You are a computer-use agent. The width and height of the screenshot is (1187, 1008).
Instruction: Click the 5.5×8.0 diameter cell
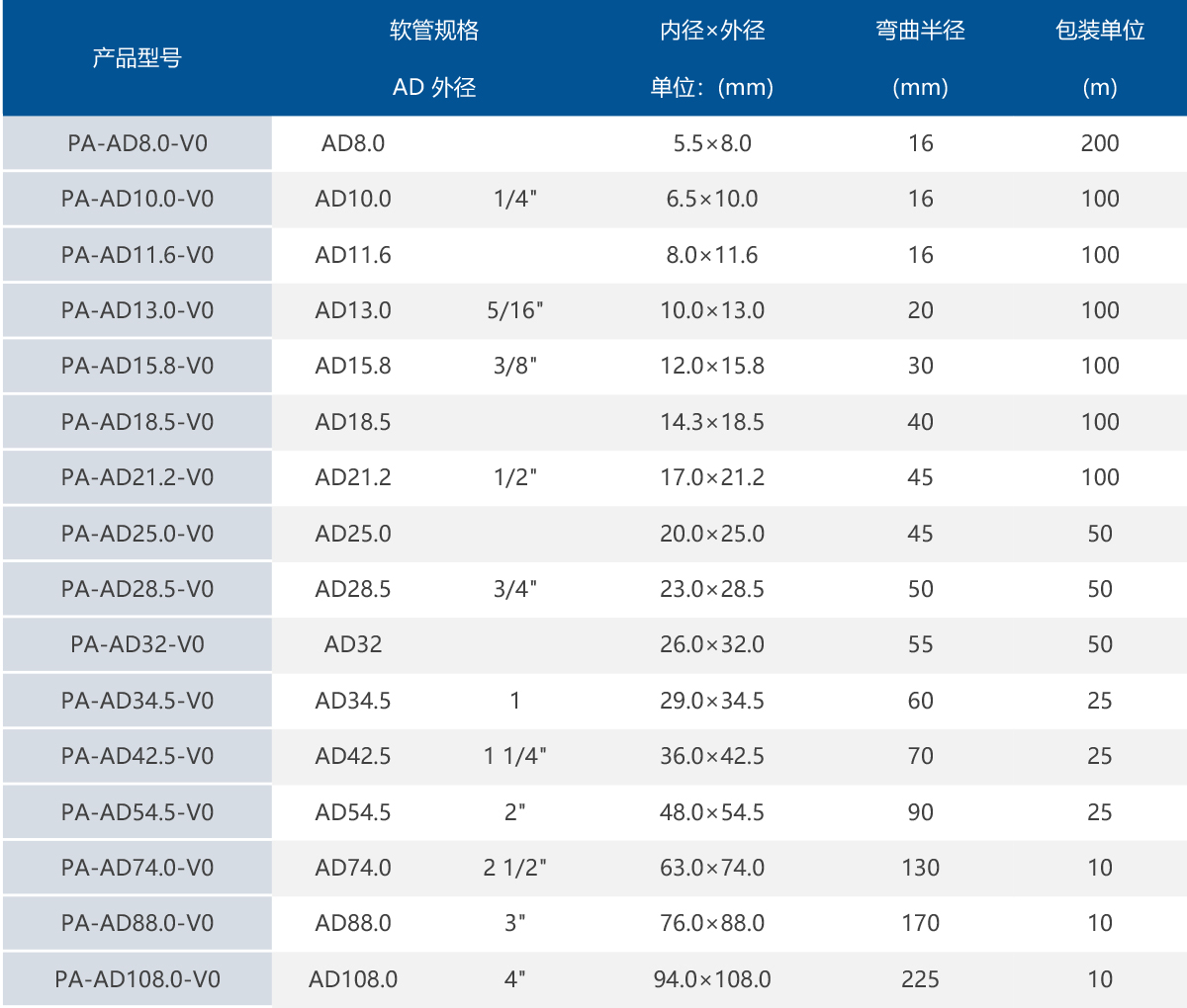[712, 143]
